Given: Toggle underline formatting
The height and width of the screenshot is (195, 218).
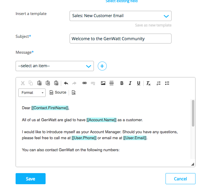Looking at the screenshot, I should 139,83.
